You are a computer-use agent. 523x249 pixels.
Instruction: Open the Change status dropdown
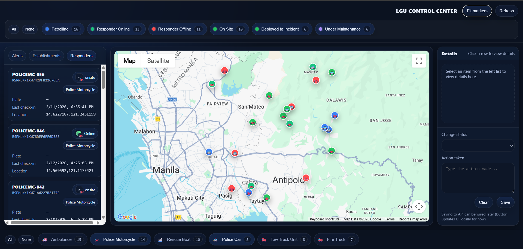coord(478,145)
